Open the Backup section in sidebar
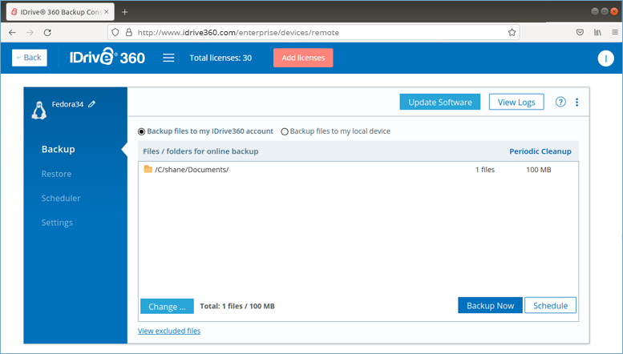 pyautogui.click(x=59, y=149)
